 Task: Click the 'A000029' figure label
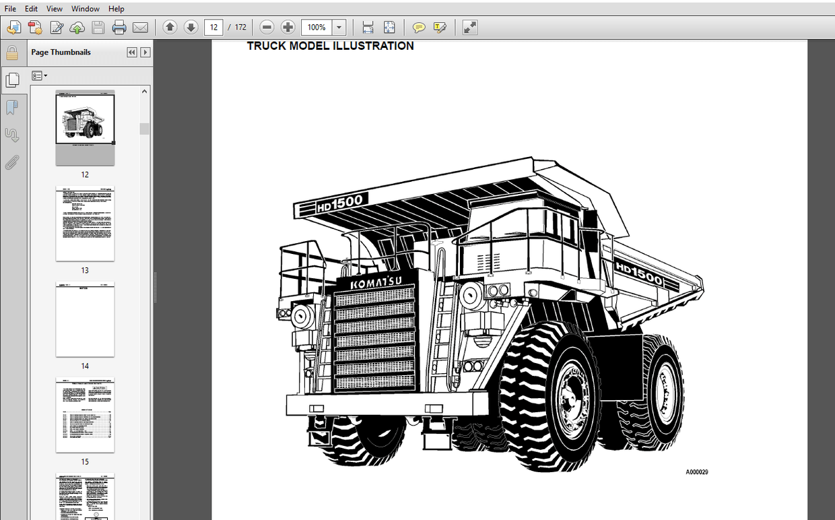697,472
